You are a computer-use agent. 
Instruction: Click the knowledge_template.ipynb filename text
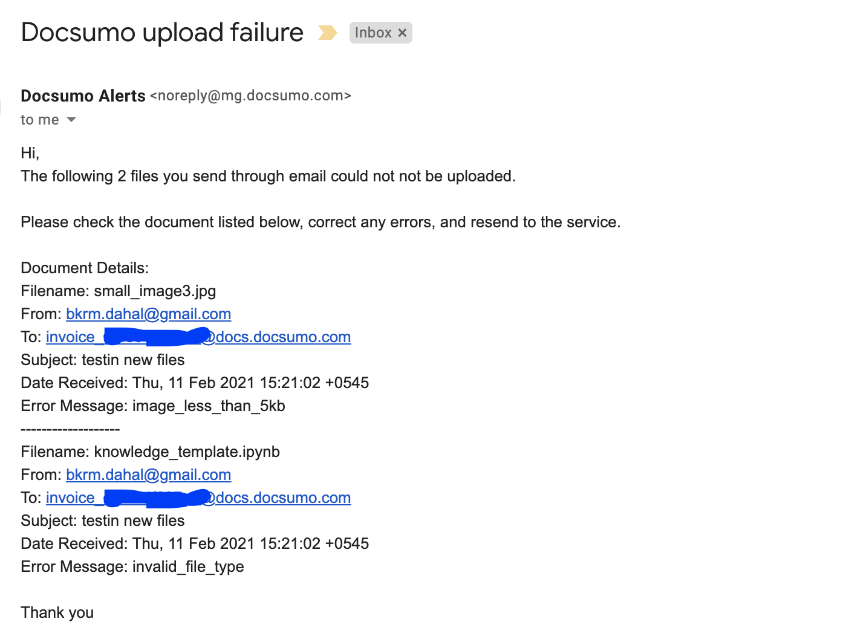(x=187, y=452)
